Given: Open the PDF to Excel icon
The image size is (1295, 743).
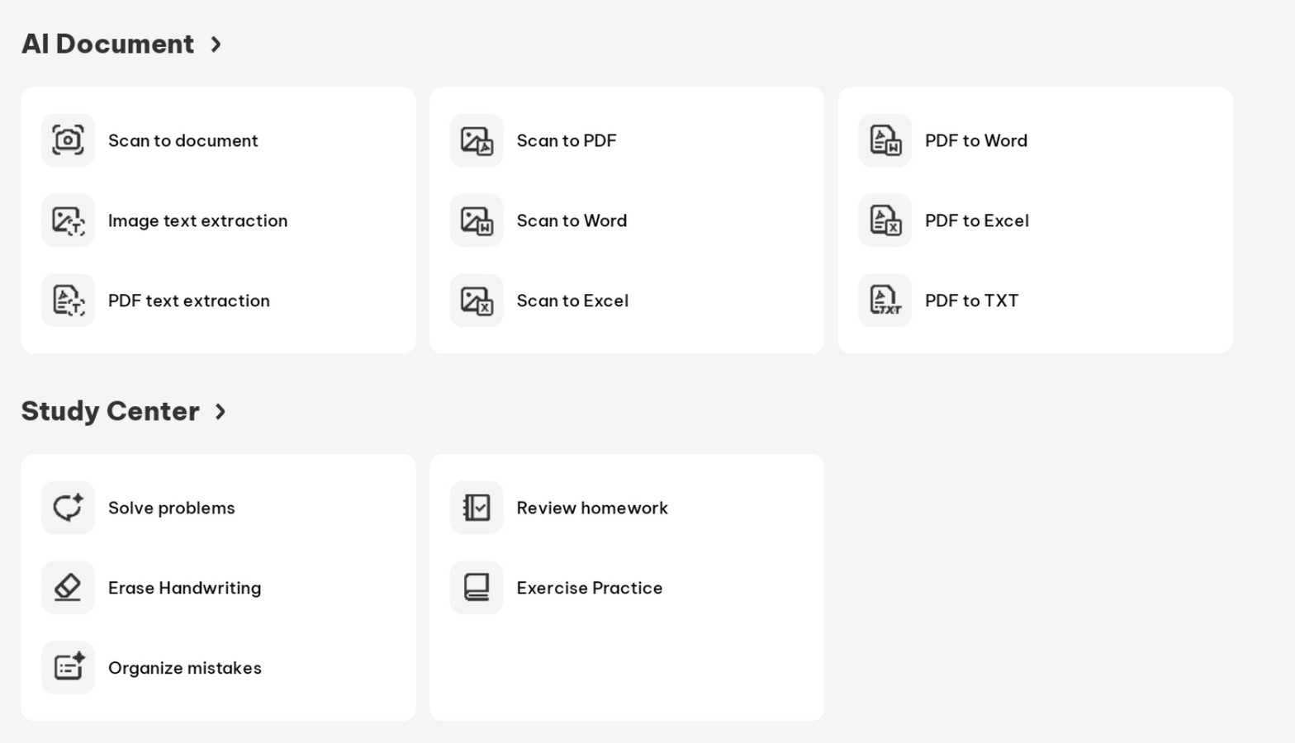Looking at the screenshot, I should [x=885, y=220].
